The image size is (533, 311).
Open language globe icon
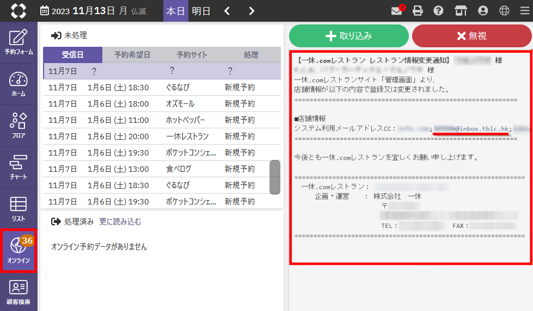point(504,11)
